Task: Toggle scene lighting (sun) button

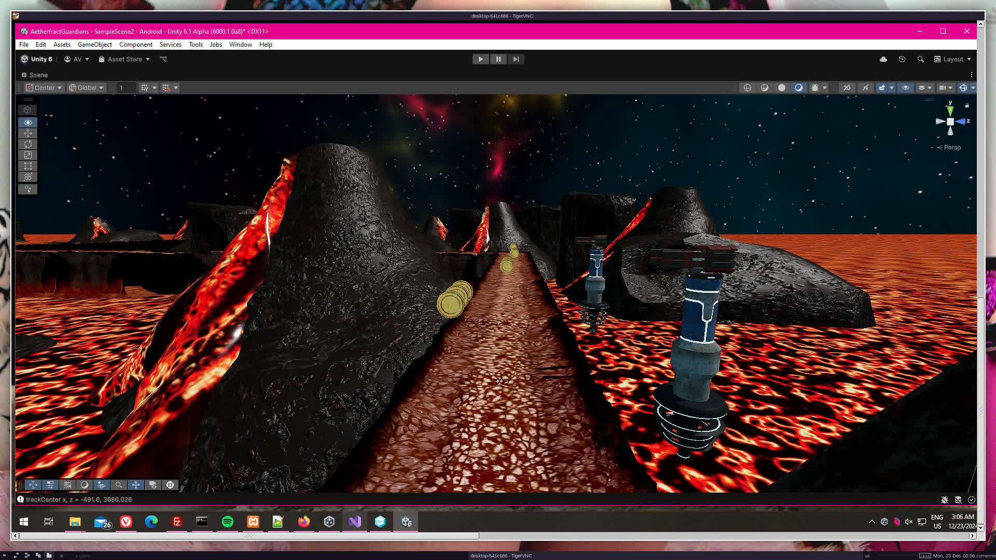Action: click(x=815, y=88)
